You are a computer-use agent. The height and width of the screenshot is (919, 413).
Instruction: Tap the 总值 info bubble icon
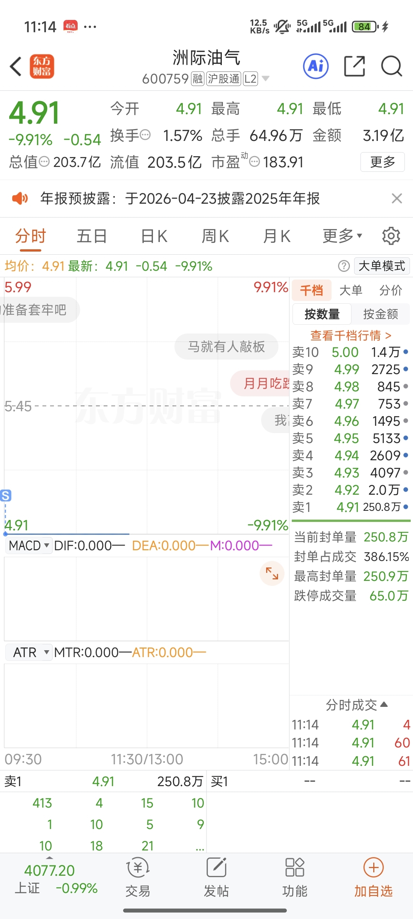click(45, 162)
